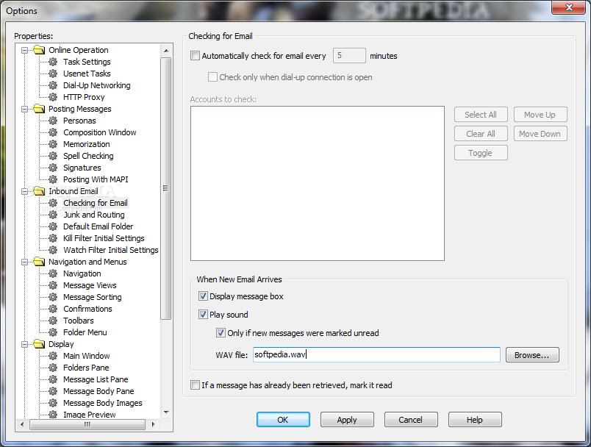Viewport: 591px width, 447px height.
Task: Click the gear icon beside Junk and Routing
Action: coord(53,215)
